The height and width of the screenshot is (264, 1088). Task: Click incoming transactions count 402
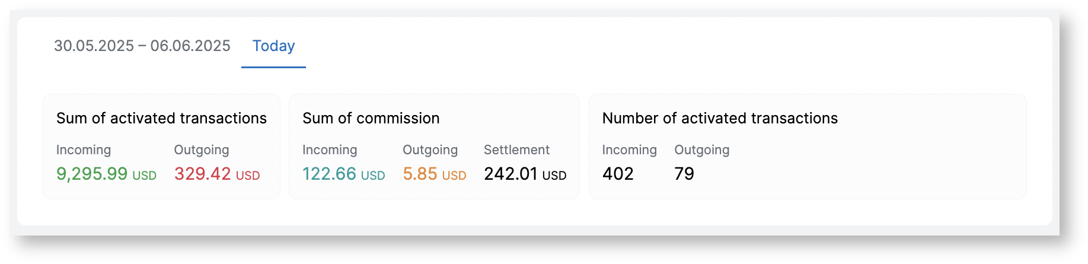click(618, 174)
